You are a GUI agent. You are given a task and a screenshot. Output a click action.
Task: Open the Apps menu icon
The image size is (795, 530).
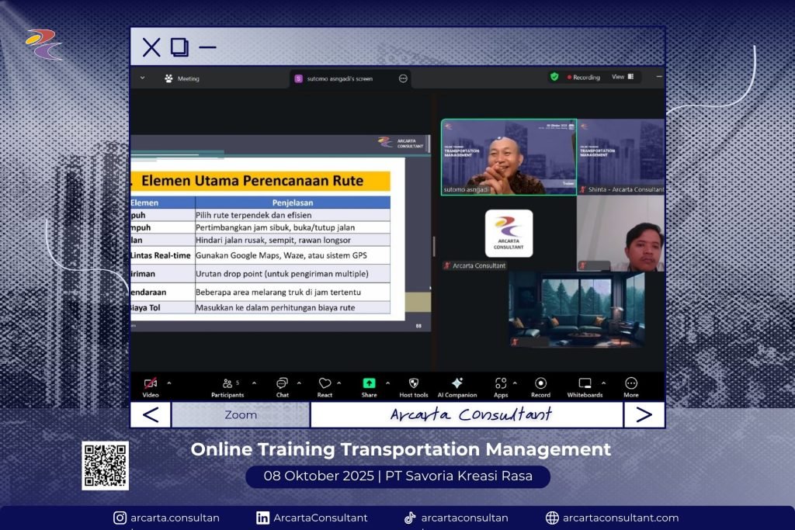[x=501, y=383]
